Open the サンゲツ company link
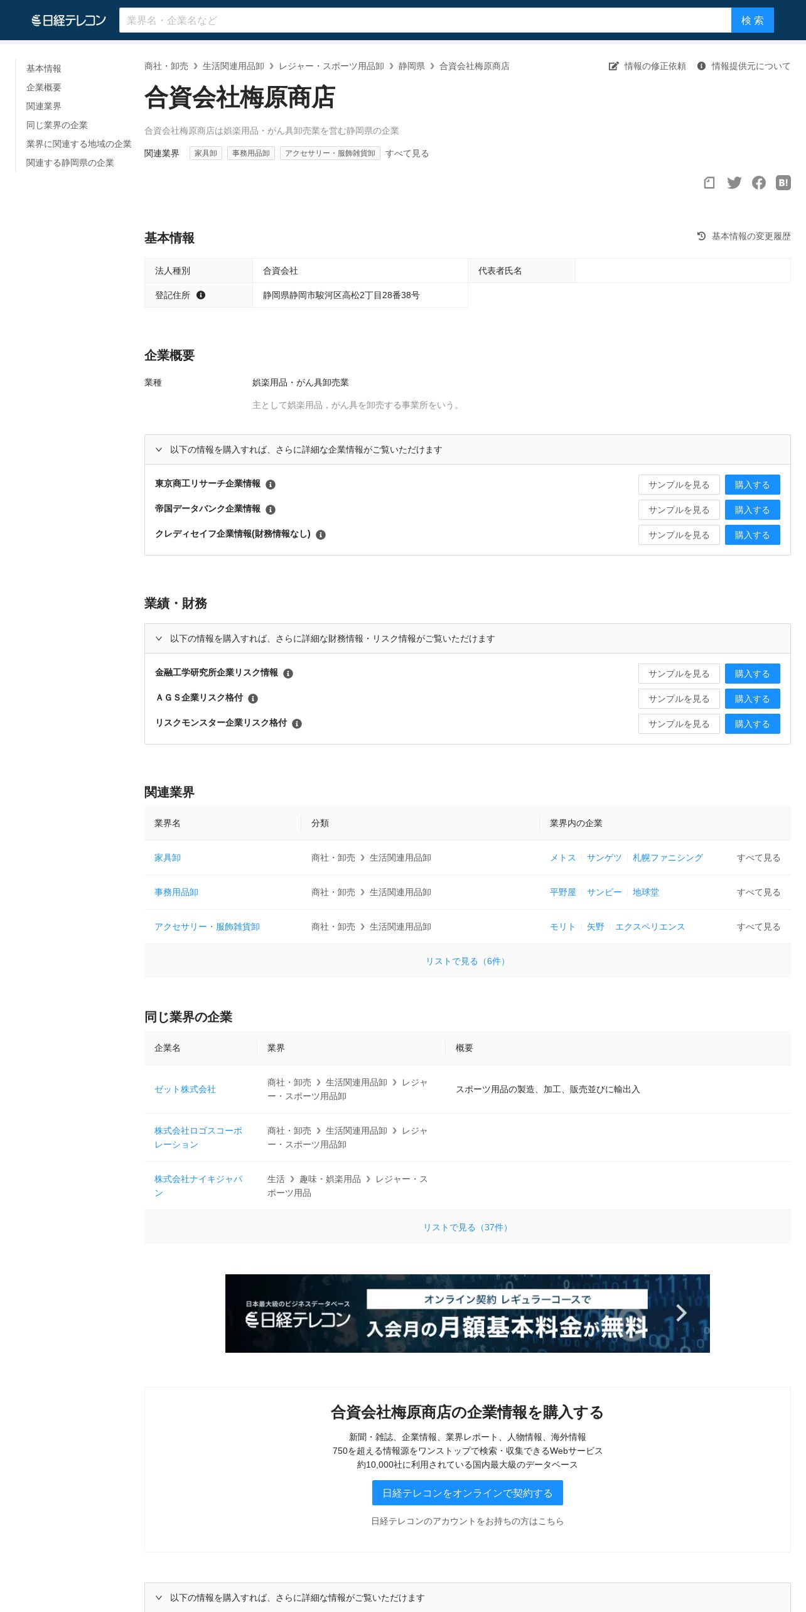This screenshot has width=806, height=1612. pos(604,857)
